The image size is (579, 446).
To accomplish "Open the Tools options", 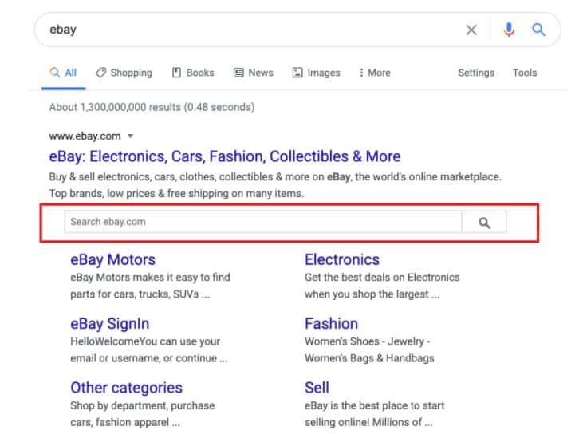I will (524, 73).
